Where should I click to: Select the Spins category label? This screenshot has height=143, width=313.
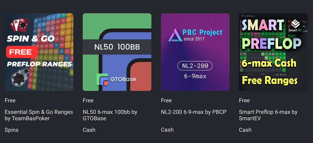11,130
